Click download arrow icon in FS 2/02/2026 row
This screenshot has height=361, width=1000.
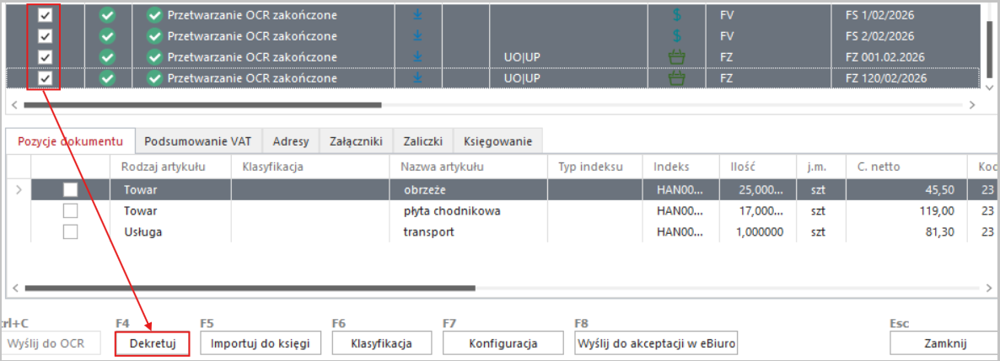417,35
